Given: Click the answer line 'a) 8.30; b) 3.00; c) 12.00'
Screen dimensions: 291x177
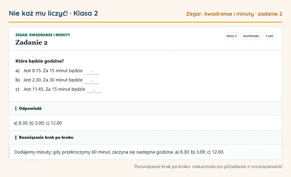Looking at the screenshot, I should pos(38,123).
